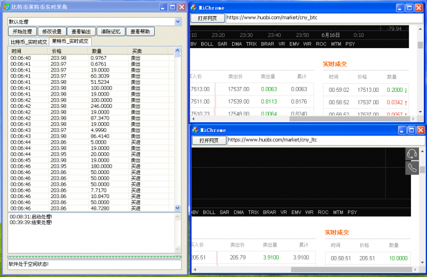Screen dimensions: 427x277
Task: Select ROC indicator in LTC chart
Action: [323, 212]
